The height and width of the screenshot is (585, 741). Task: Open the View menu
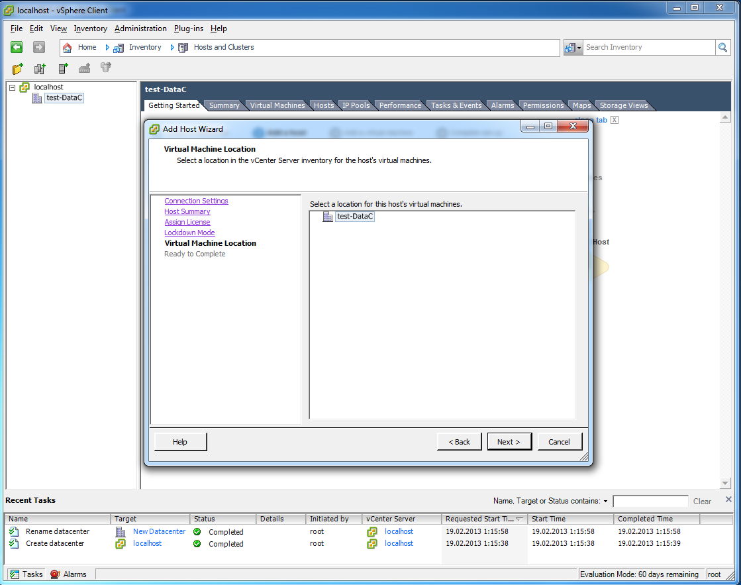point(58,28)
